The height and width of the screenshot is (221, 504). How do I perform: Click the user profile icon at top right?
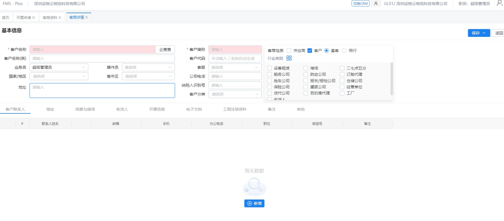coord(499,3)
